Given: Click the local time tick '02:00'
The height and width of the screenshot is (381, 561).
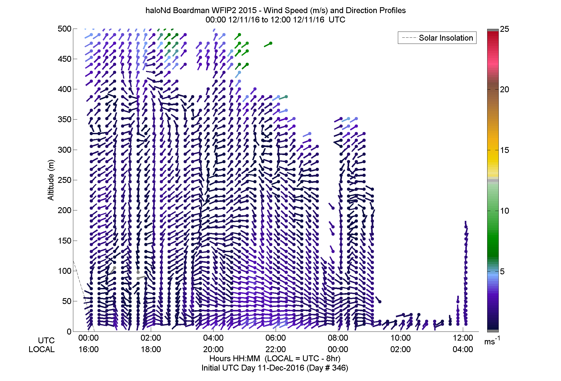Looking at the screenshot, I should [x=401, y=349].
